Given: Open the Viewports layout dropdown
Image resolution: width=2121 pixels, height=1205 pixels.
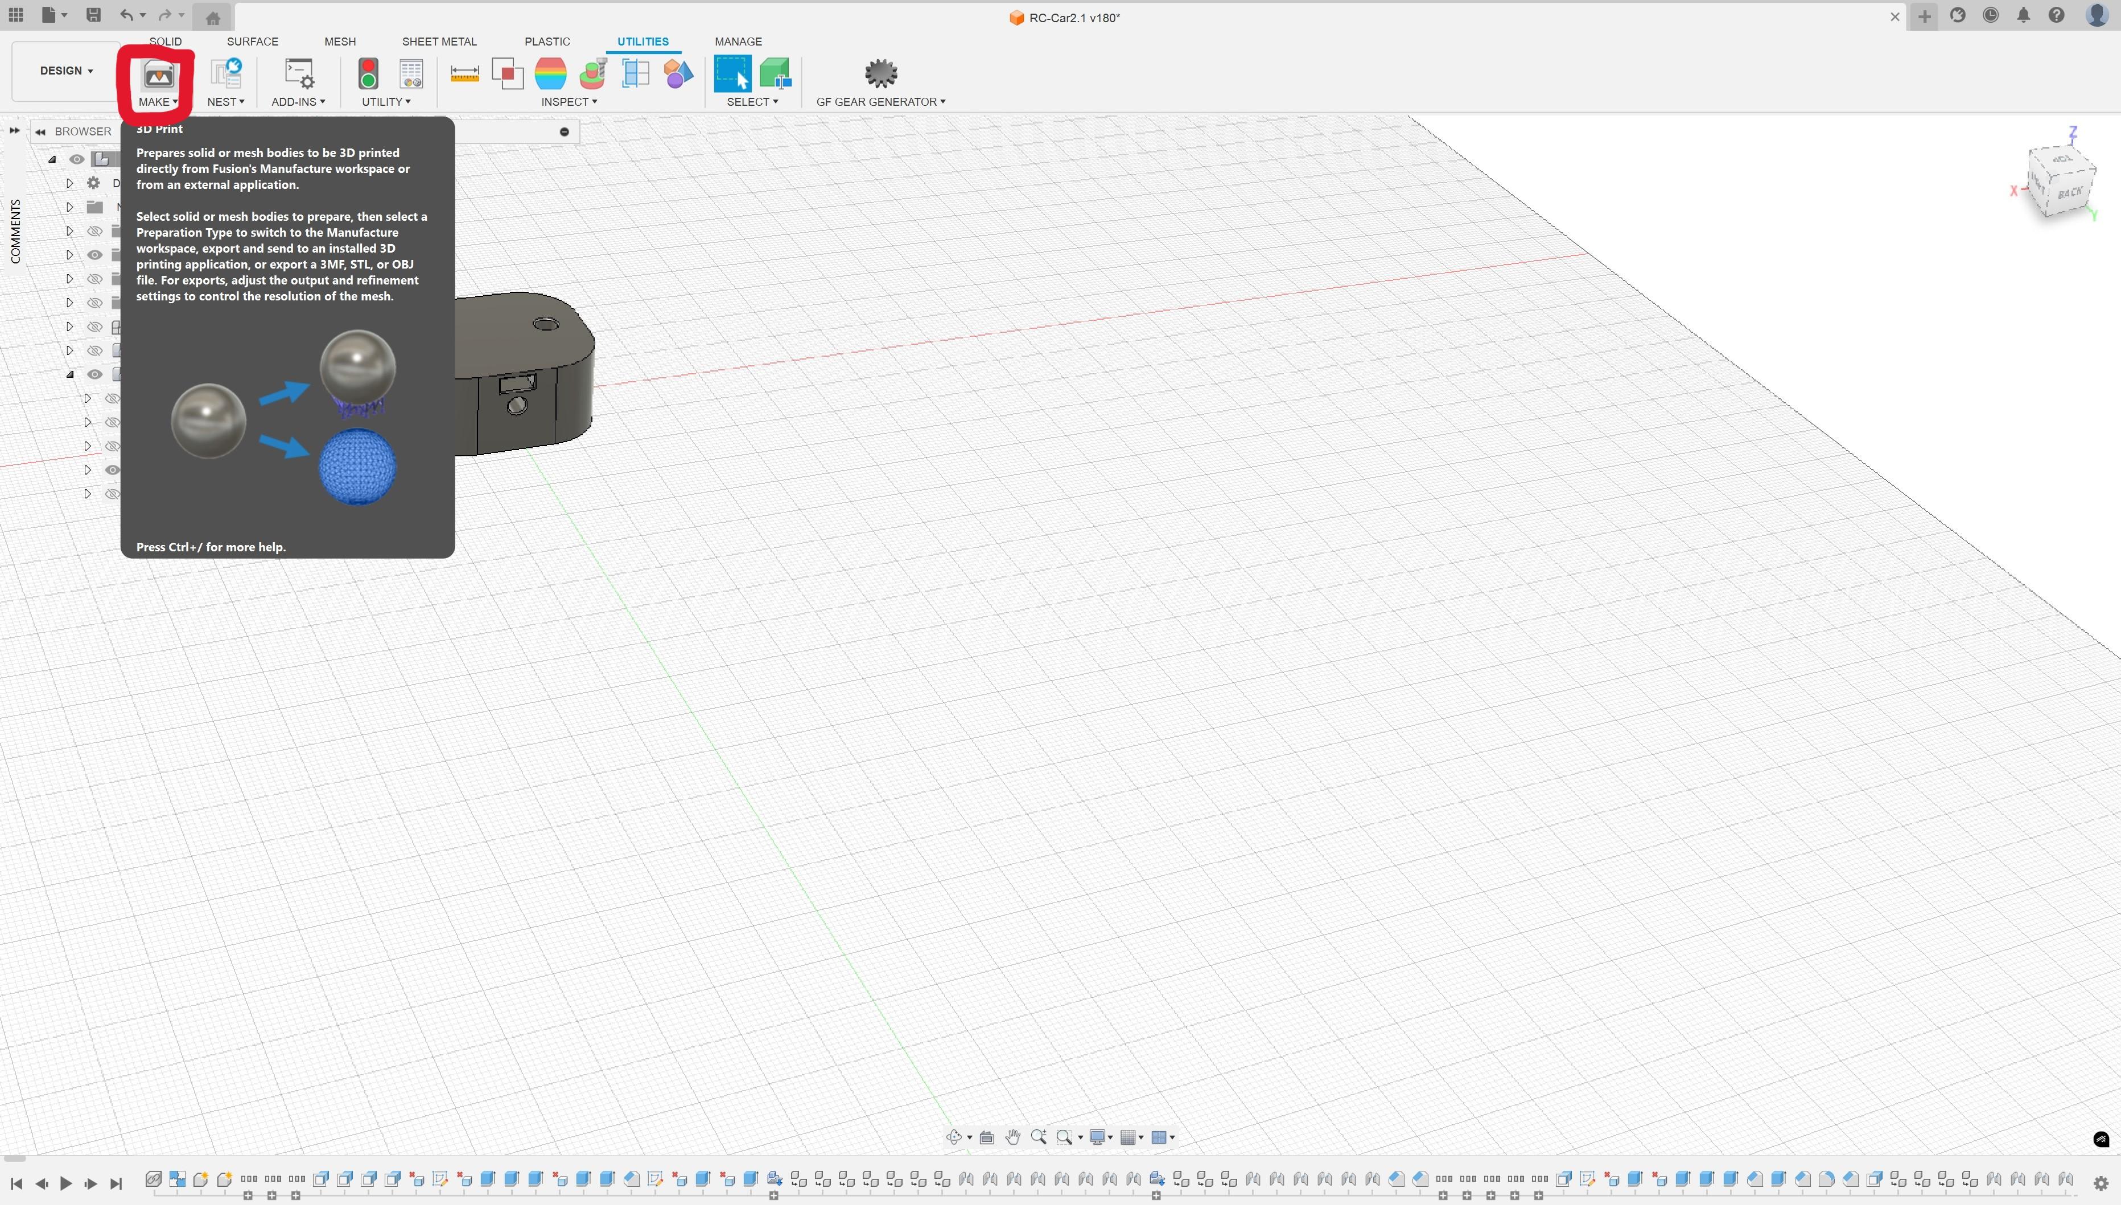Looking at the screenshot, I should (1163, 1137).
